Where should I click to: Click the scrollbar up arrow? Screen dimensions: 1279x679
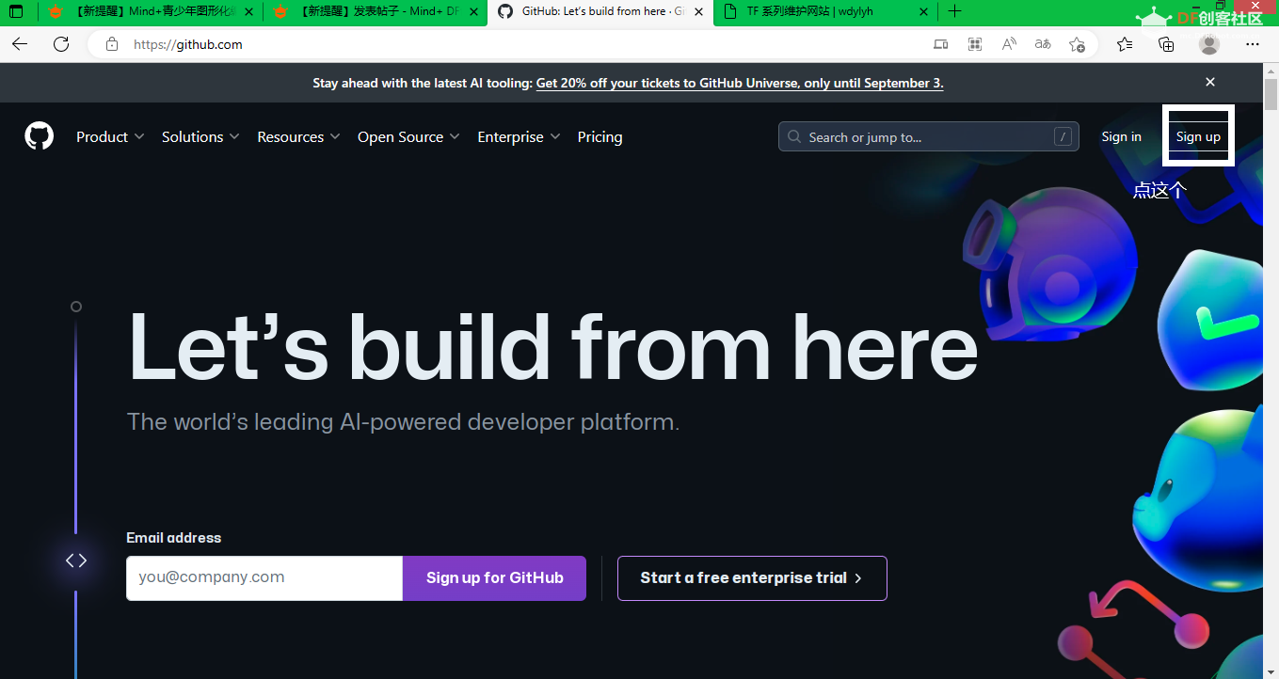1271,71
